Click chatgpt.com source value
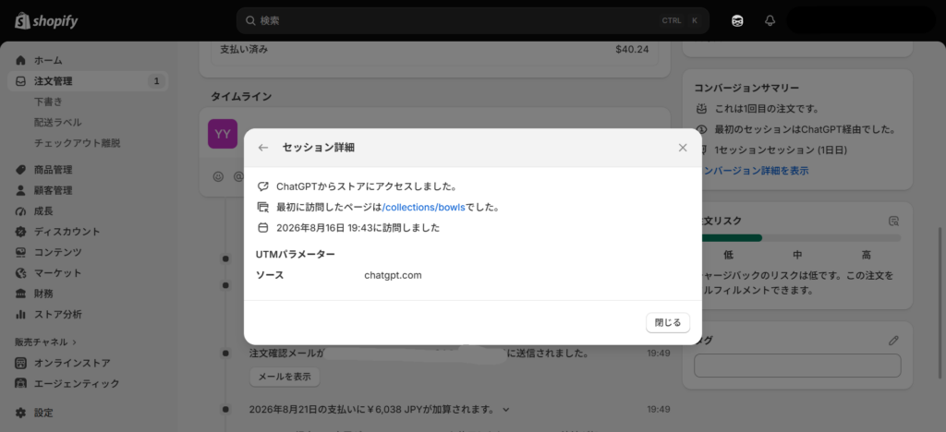Screen dimensions: 946x432 click(393, 275)
